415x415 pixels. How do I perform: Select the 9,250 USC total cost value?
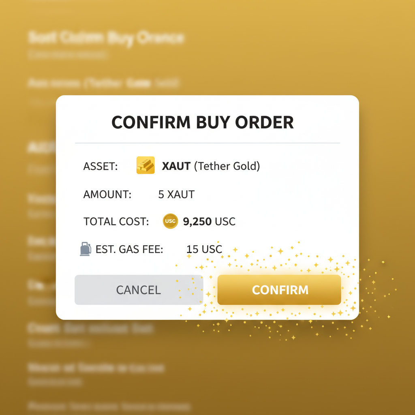click(209, 221)
